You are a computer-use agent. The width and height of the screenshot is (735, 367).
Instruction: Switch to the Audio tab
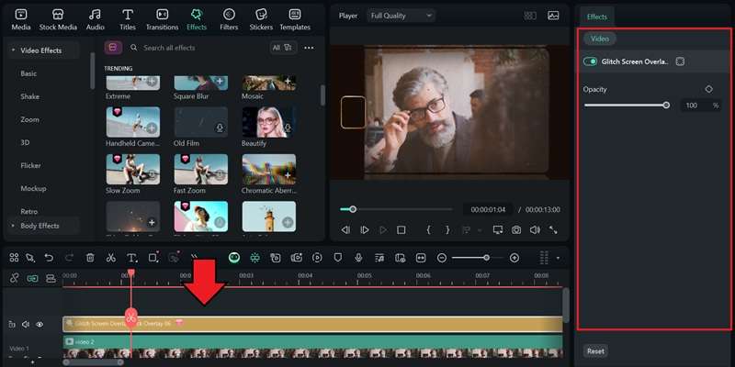96,19
